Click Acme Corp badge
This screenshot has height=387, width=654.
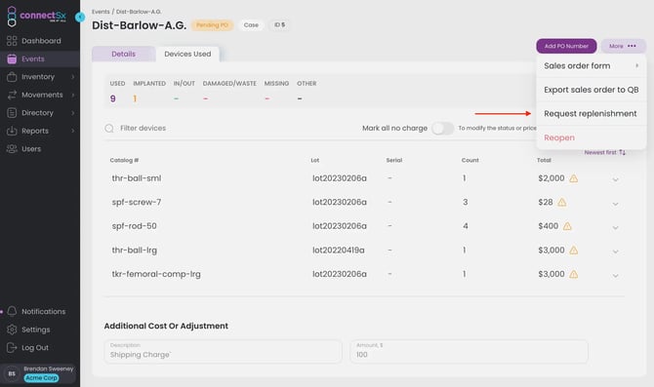click(41, 378)
